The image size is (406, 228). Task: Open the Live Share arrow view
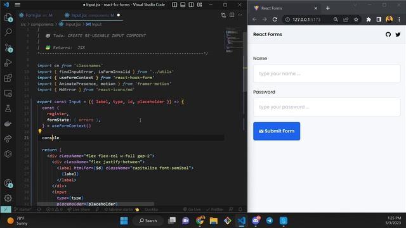pos(8,139)
